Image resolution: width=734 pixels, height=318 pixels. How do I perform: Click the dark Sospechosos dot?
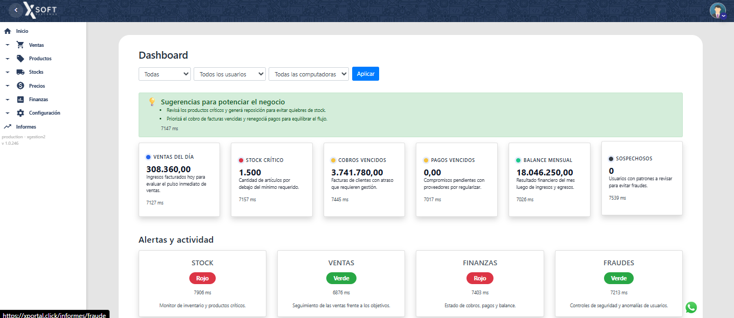pos(611,159)
